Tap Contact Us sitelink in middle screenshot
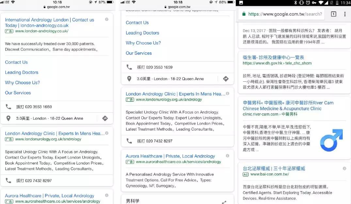 (137, 23)
